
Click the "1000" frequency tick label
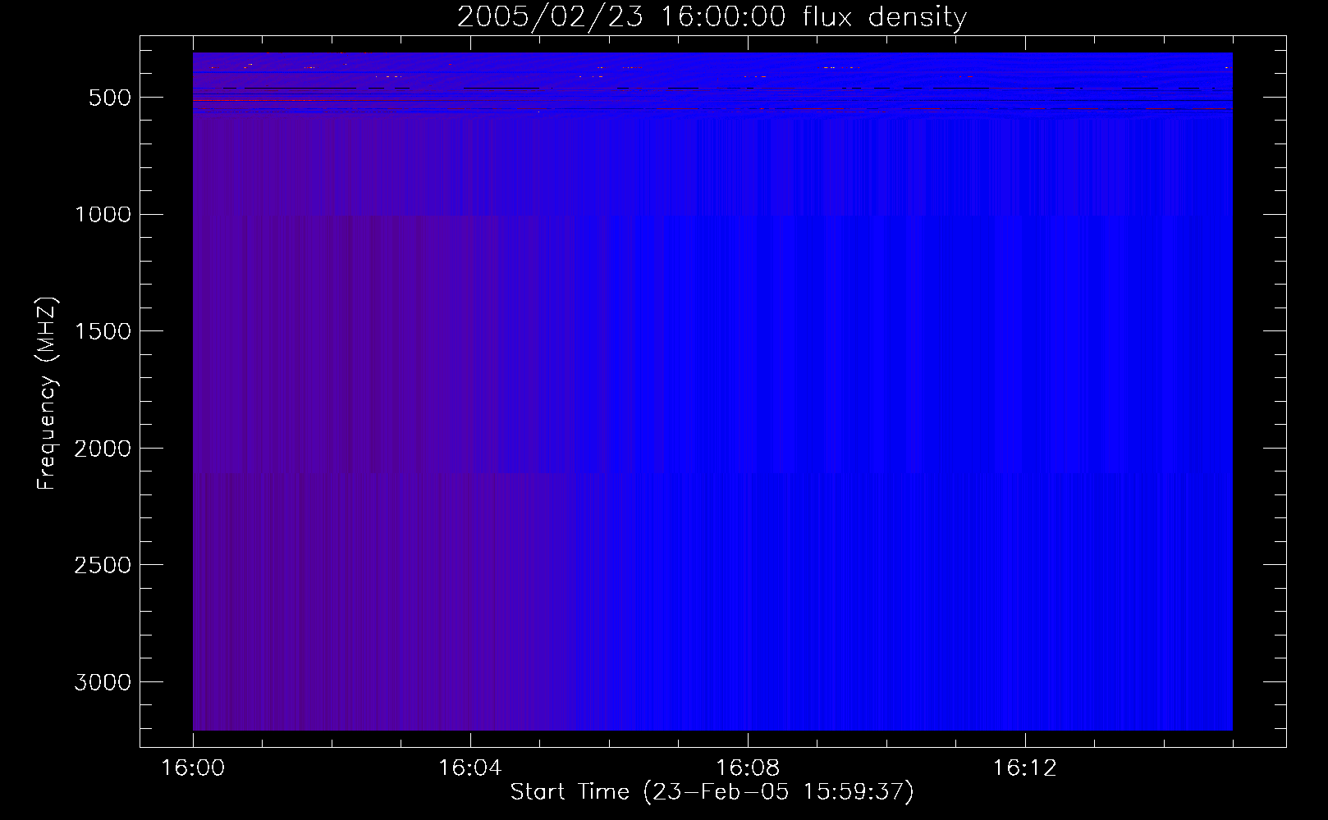(x=103, y=215)
